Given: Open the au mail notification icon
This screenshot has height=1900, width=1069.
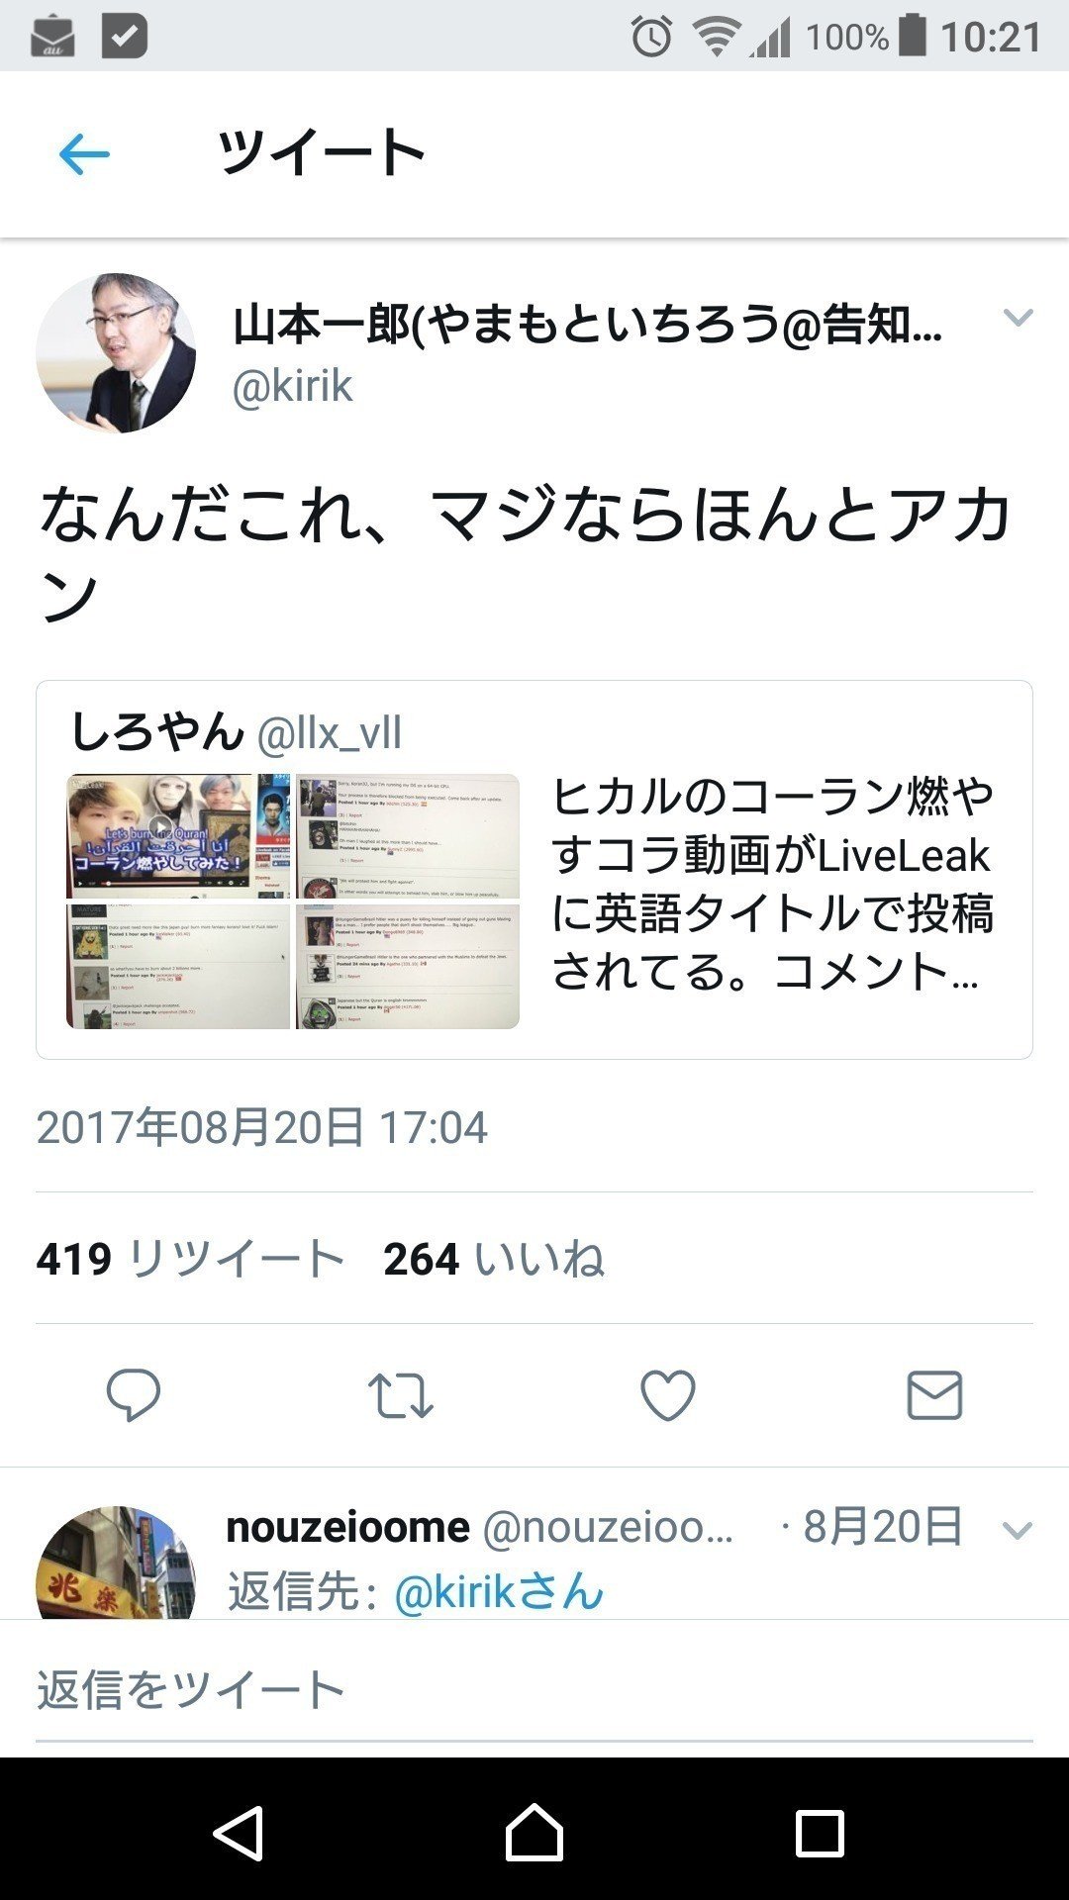Looking at the screenshot, I should (52, 37).
